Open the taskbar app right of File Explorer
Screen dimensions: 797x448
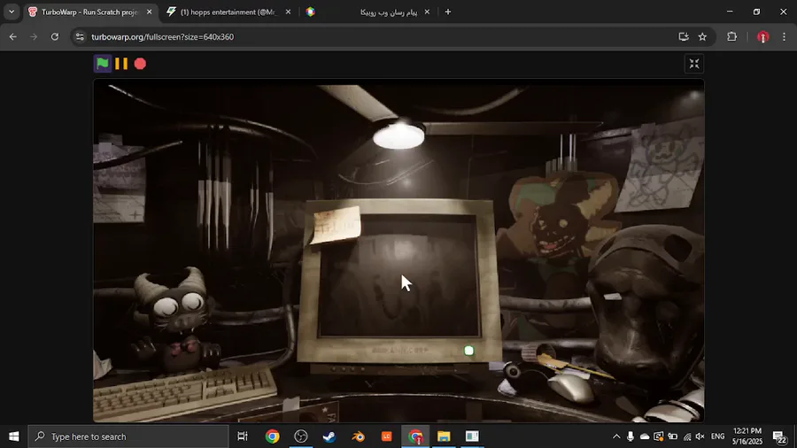[472, 436]
